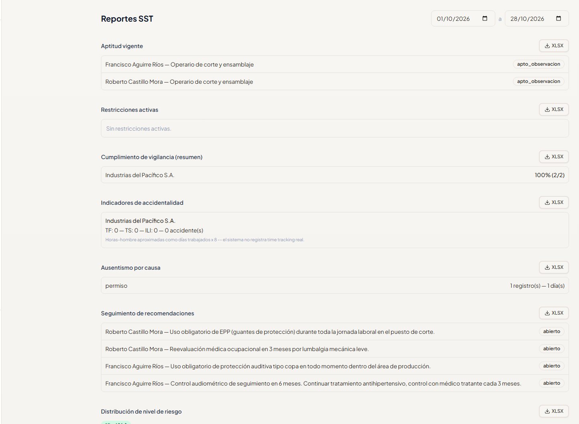Viewport: 579px width, 424px height.
Task: Export Seguimiento de recomendaciones XLSX
Action: (x=554, y=313)
